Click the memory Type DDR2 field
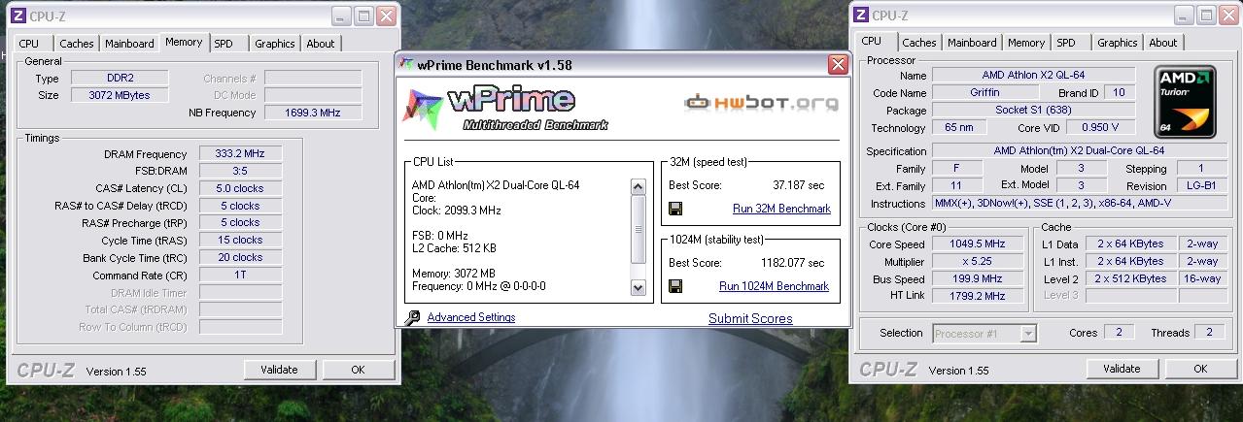 pyautogui.click(x=118, y=78)
